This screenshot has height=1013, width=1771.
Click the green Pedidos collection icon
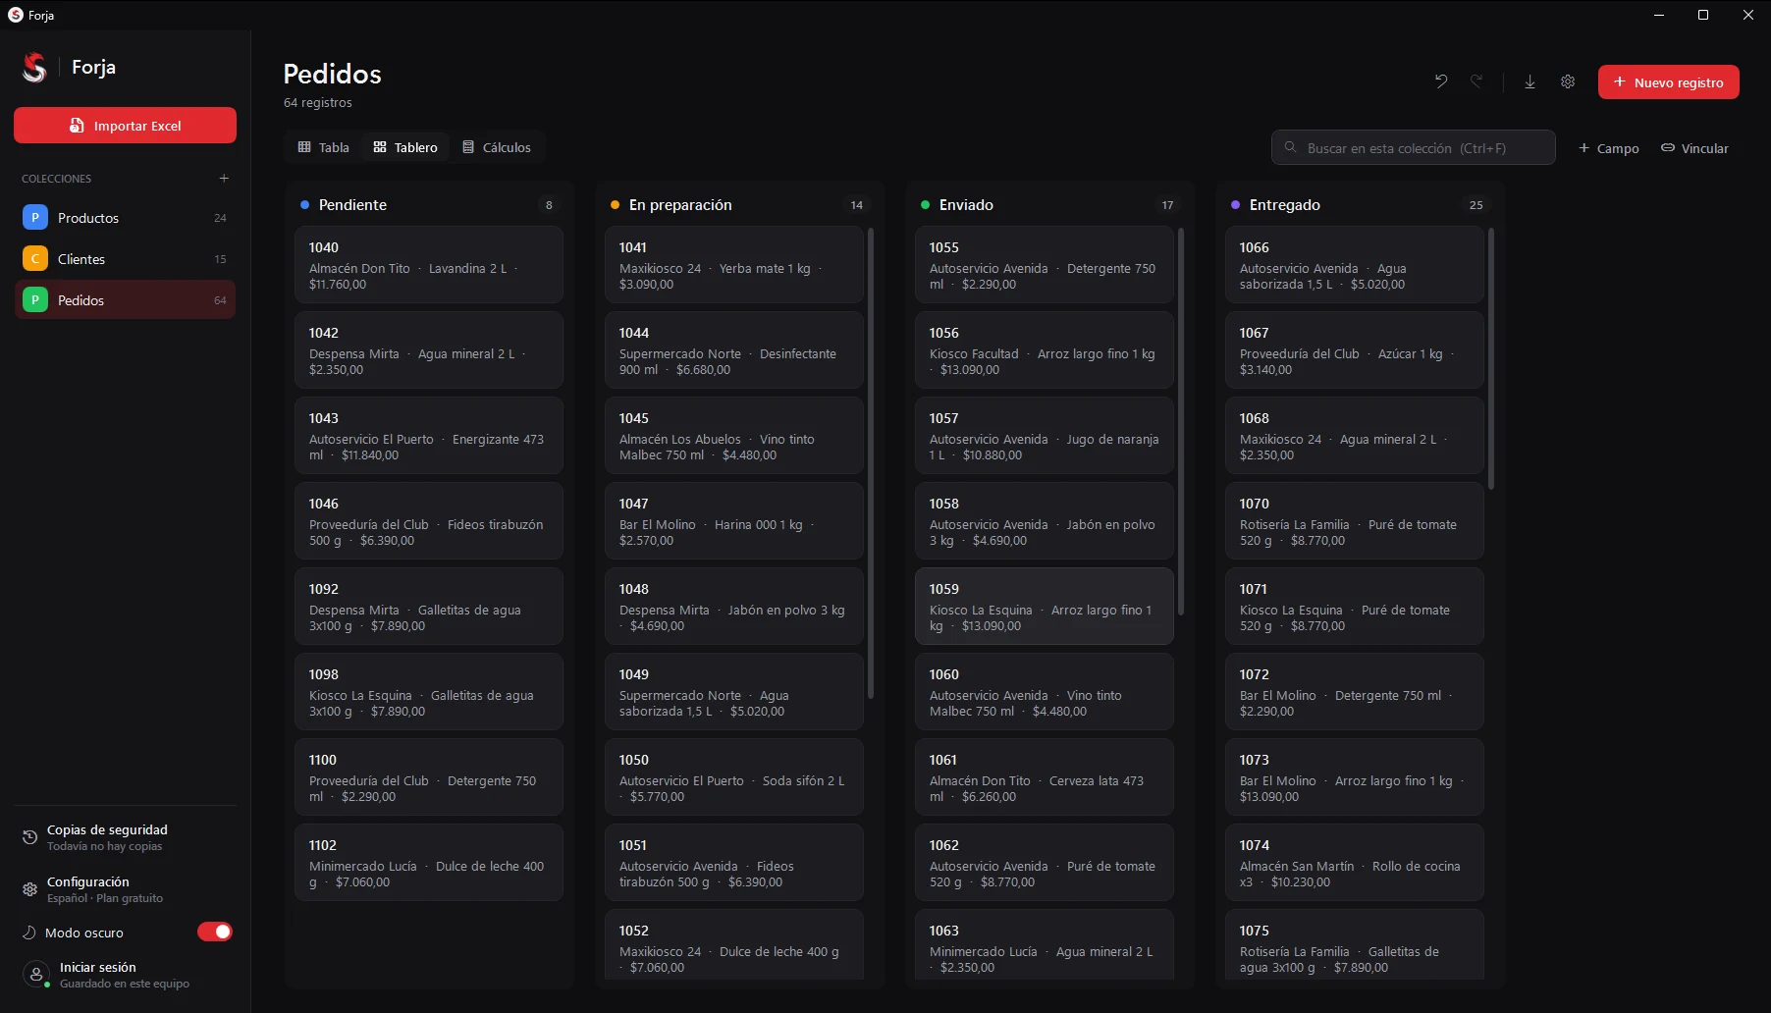pos(35,300)
